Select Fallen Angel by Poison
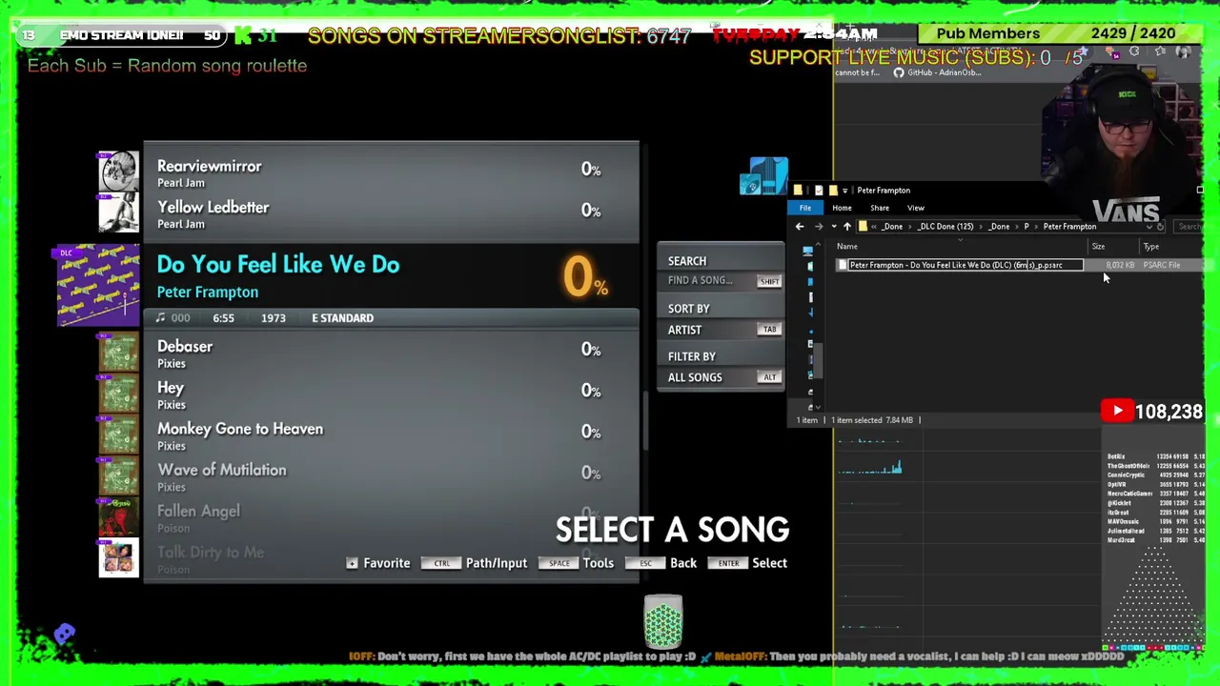The width and height of the screenshot is (1220, 686). tap(391, 517)
